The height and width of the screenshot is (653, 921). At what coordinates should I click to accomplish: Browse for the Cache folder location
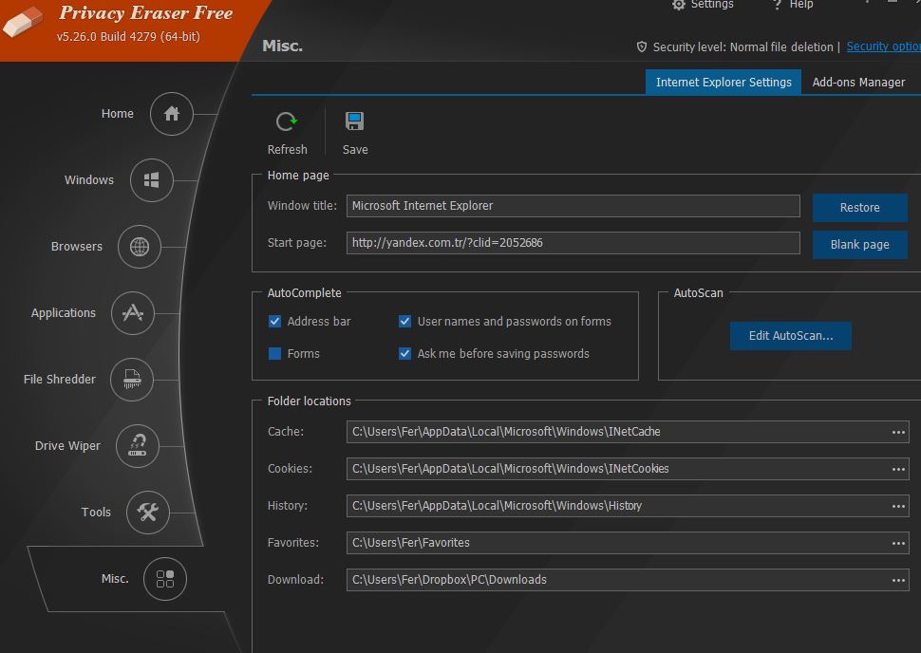(x=898, y=432)
